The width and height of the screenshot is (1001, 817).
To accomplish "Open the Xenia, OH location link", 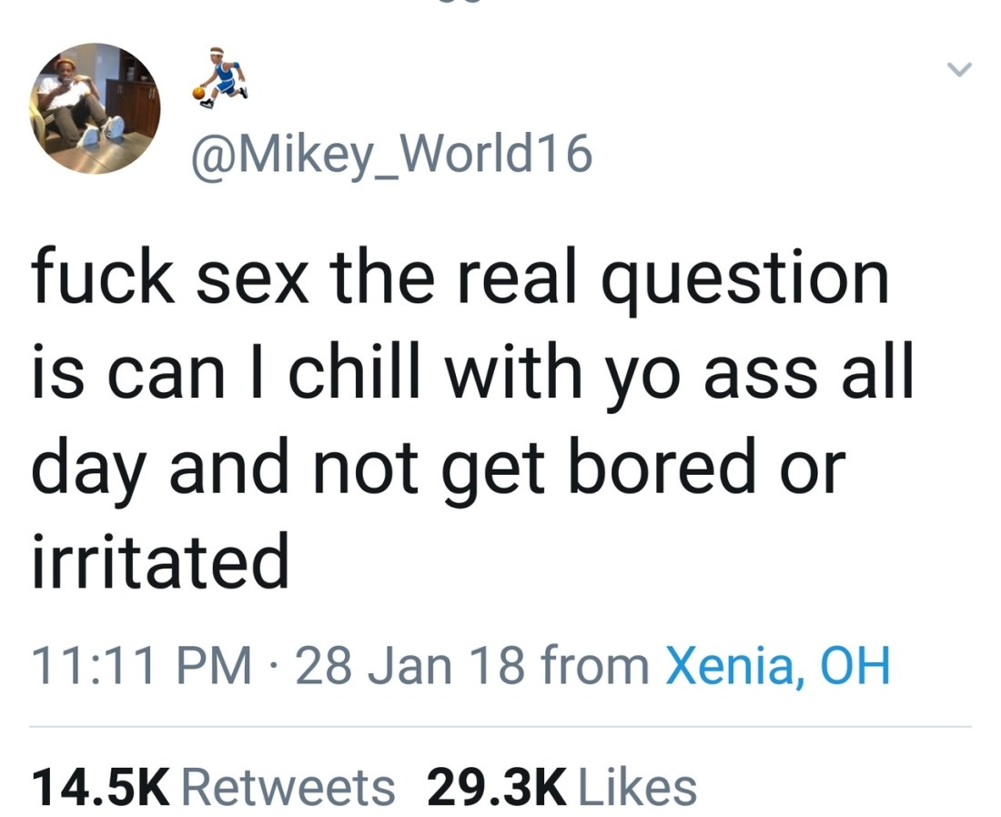I will (777, 666).
